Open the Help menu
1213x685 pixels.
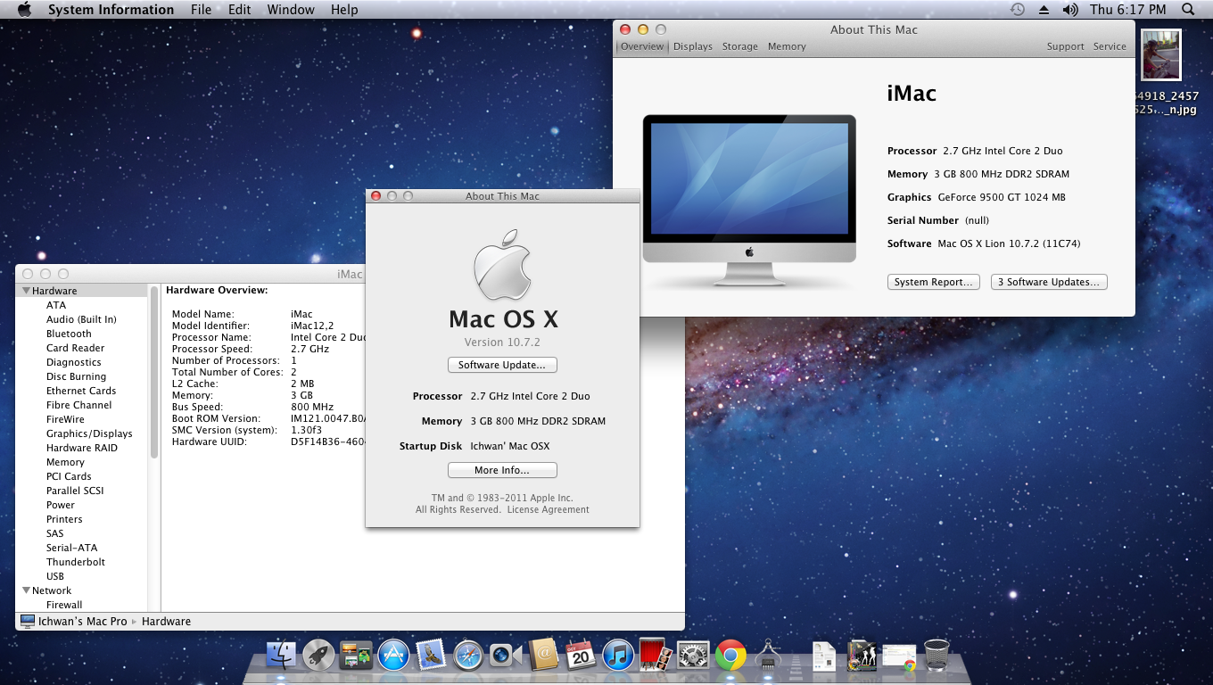[344, 10]
